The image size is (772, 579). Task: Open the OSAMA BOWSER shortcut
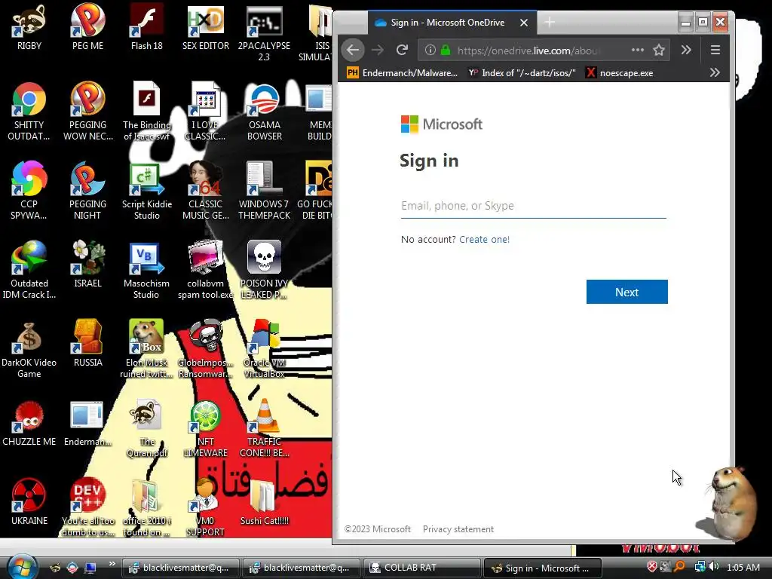coord(265,112)
